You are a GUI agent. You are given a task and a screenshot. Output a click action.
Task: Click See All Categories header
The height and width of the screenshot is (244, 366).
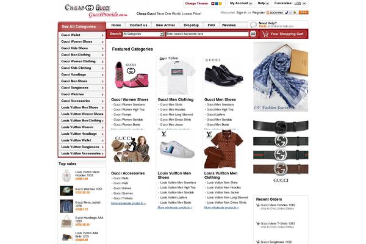(82, 27)
